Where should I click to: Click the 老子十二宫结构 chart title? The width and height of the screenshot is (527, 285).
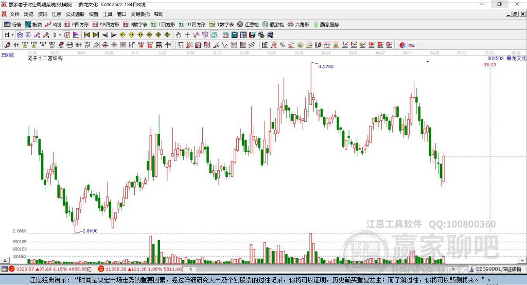coord(45,58)
